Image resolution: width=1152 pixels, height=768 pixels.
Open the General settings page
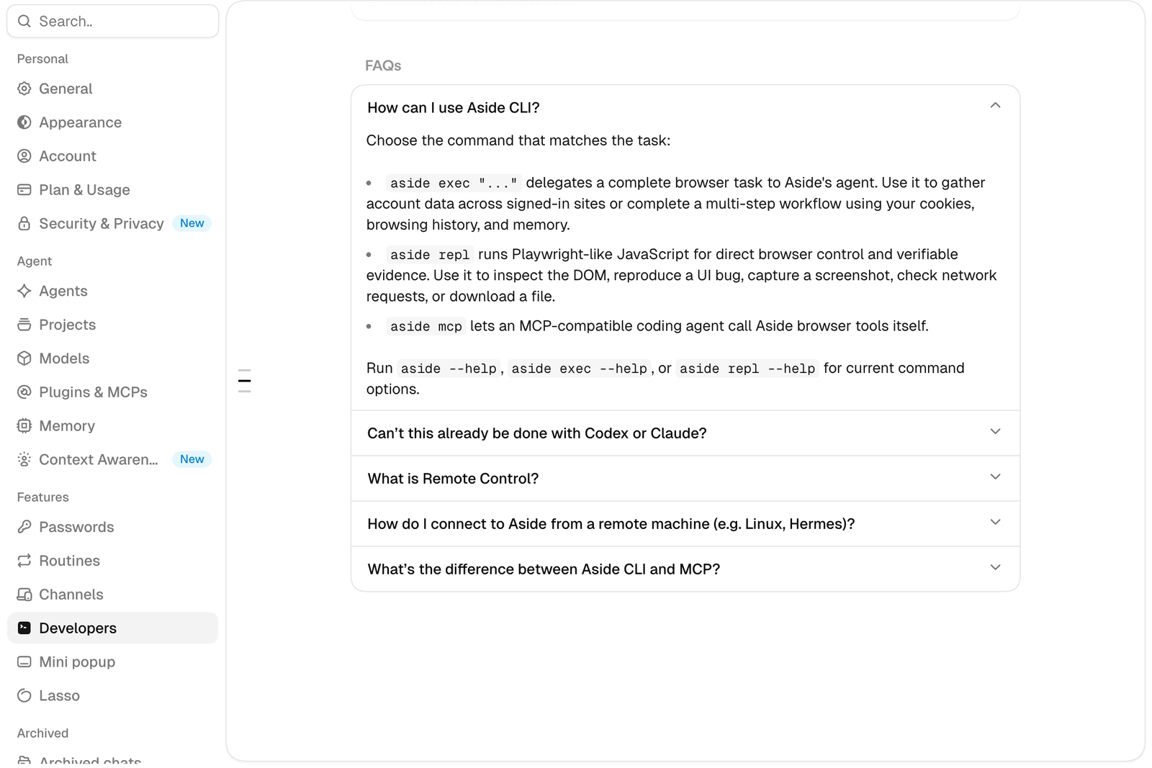tap(112, 89)
